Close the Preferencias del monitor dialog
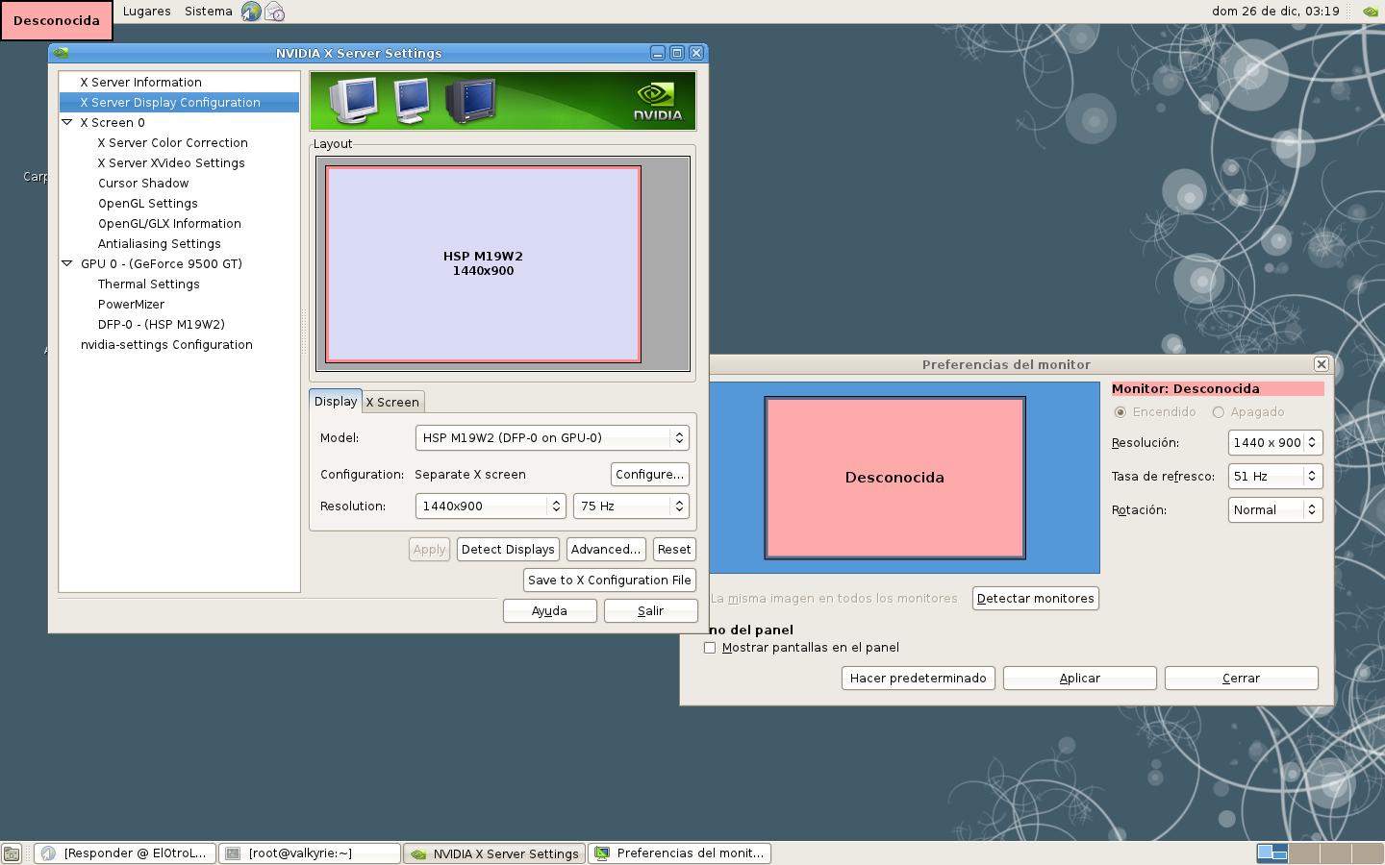The width and height of the screenshot is (1385, 865). coord(1321,364)
